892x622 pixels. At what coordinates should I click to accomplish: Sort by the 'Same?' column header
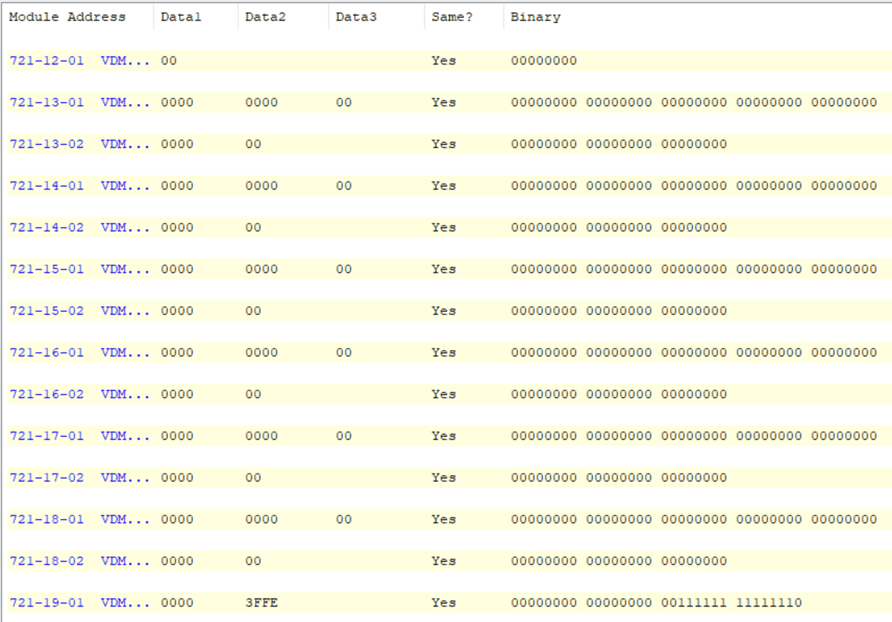pyautogui.click(x=452, y=17)
